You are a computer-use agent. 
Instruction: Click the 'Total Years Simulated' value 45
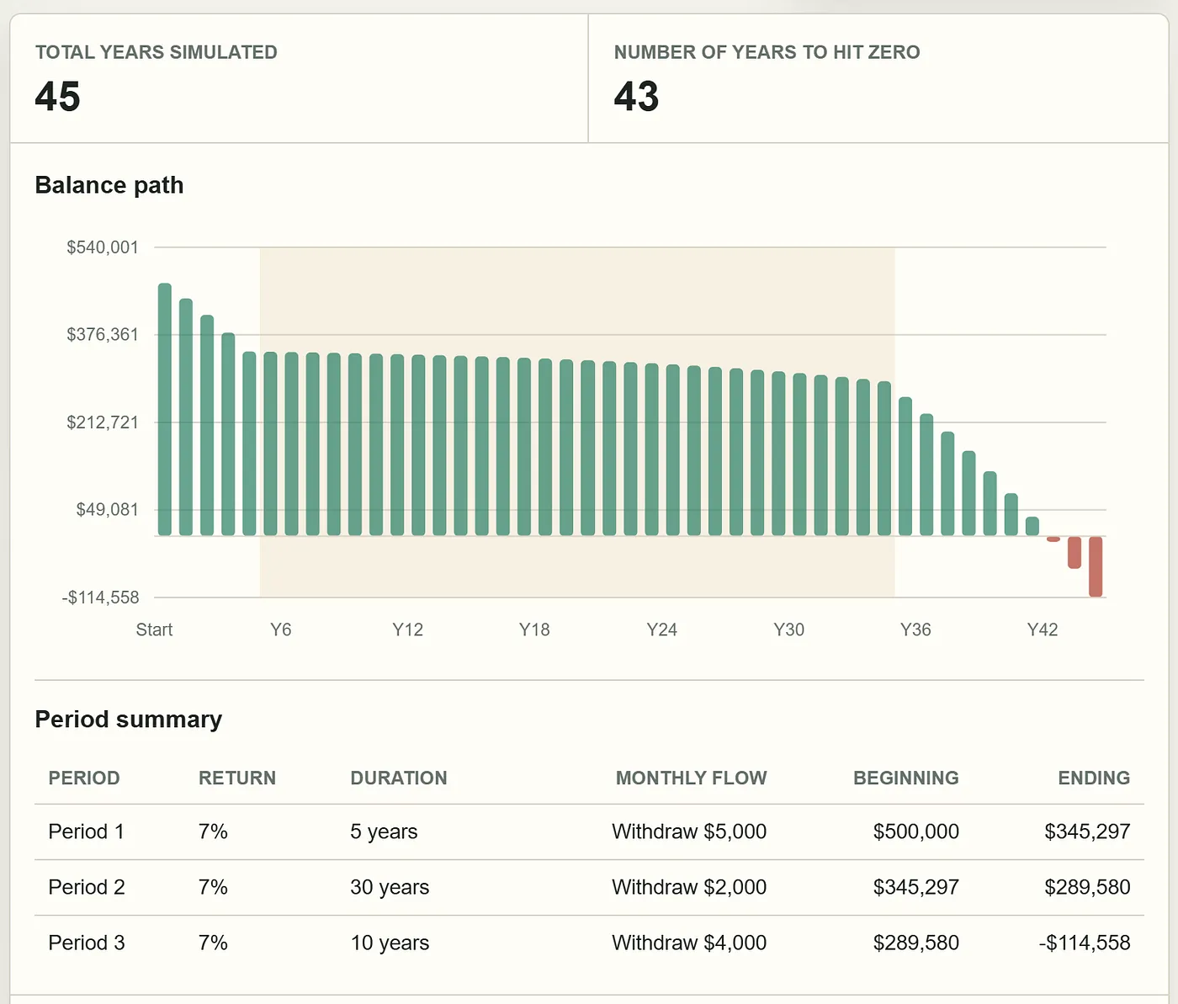[57, 96]
